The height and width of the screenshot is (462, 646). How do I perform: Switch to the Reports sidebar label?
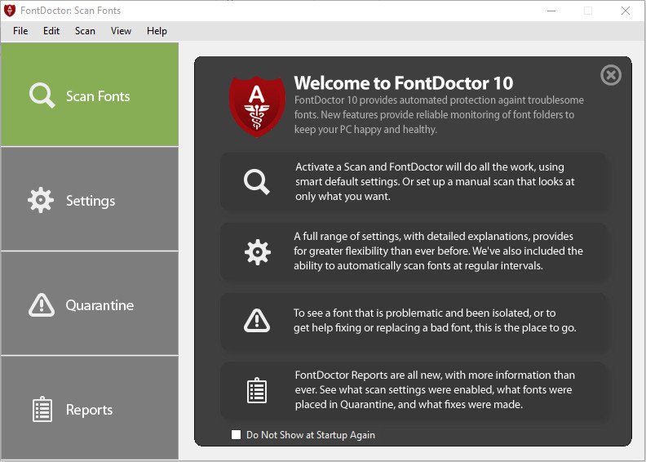89,410
